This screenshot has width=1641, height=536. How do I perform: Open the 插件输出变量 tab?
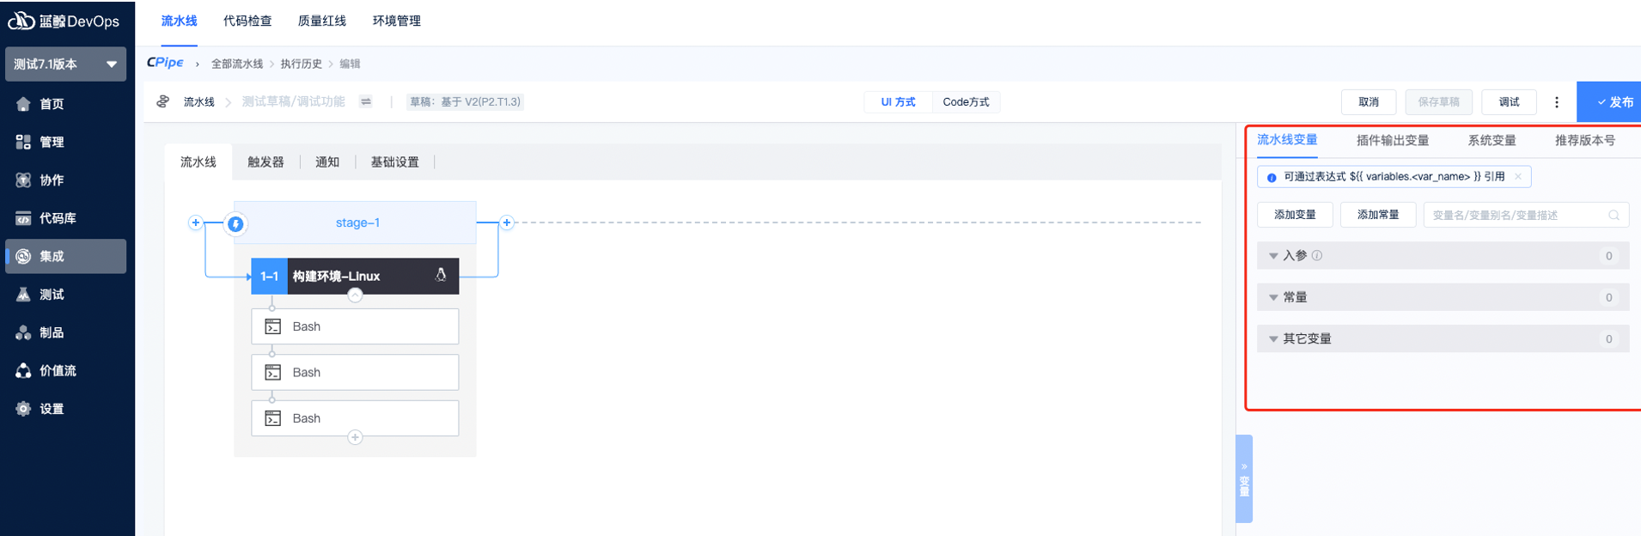click(x=1392, y=140)
